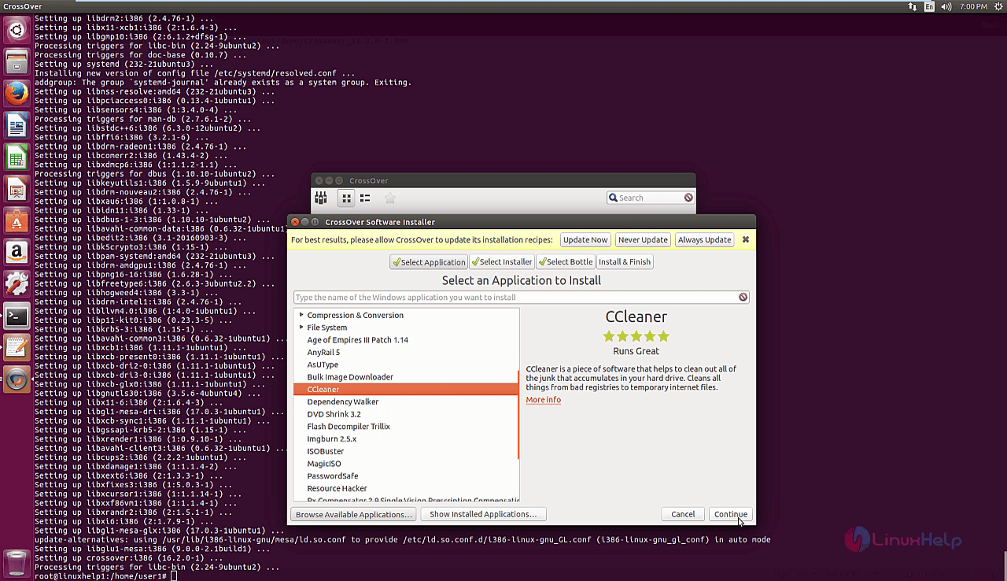The width and height of the screenshot is (1007, 581).
Task: Open Ubuntu Software from the launcher
Action: pyautogui.click(x=17, y=221)
